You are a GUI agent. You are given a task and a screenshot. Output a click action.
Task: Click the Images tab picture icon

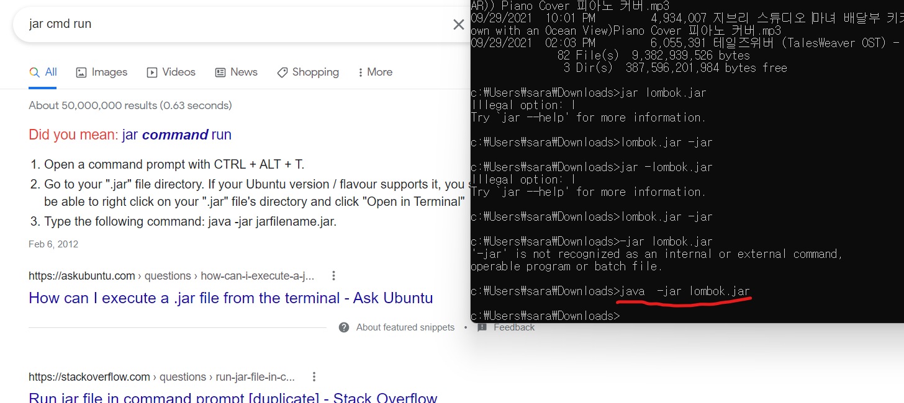(81, 73)
